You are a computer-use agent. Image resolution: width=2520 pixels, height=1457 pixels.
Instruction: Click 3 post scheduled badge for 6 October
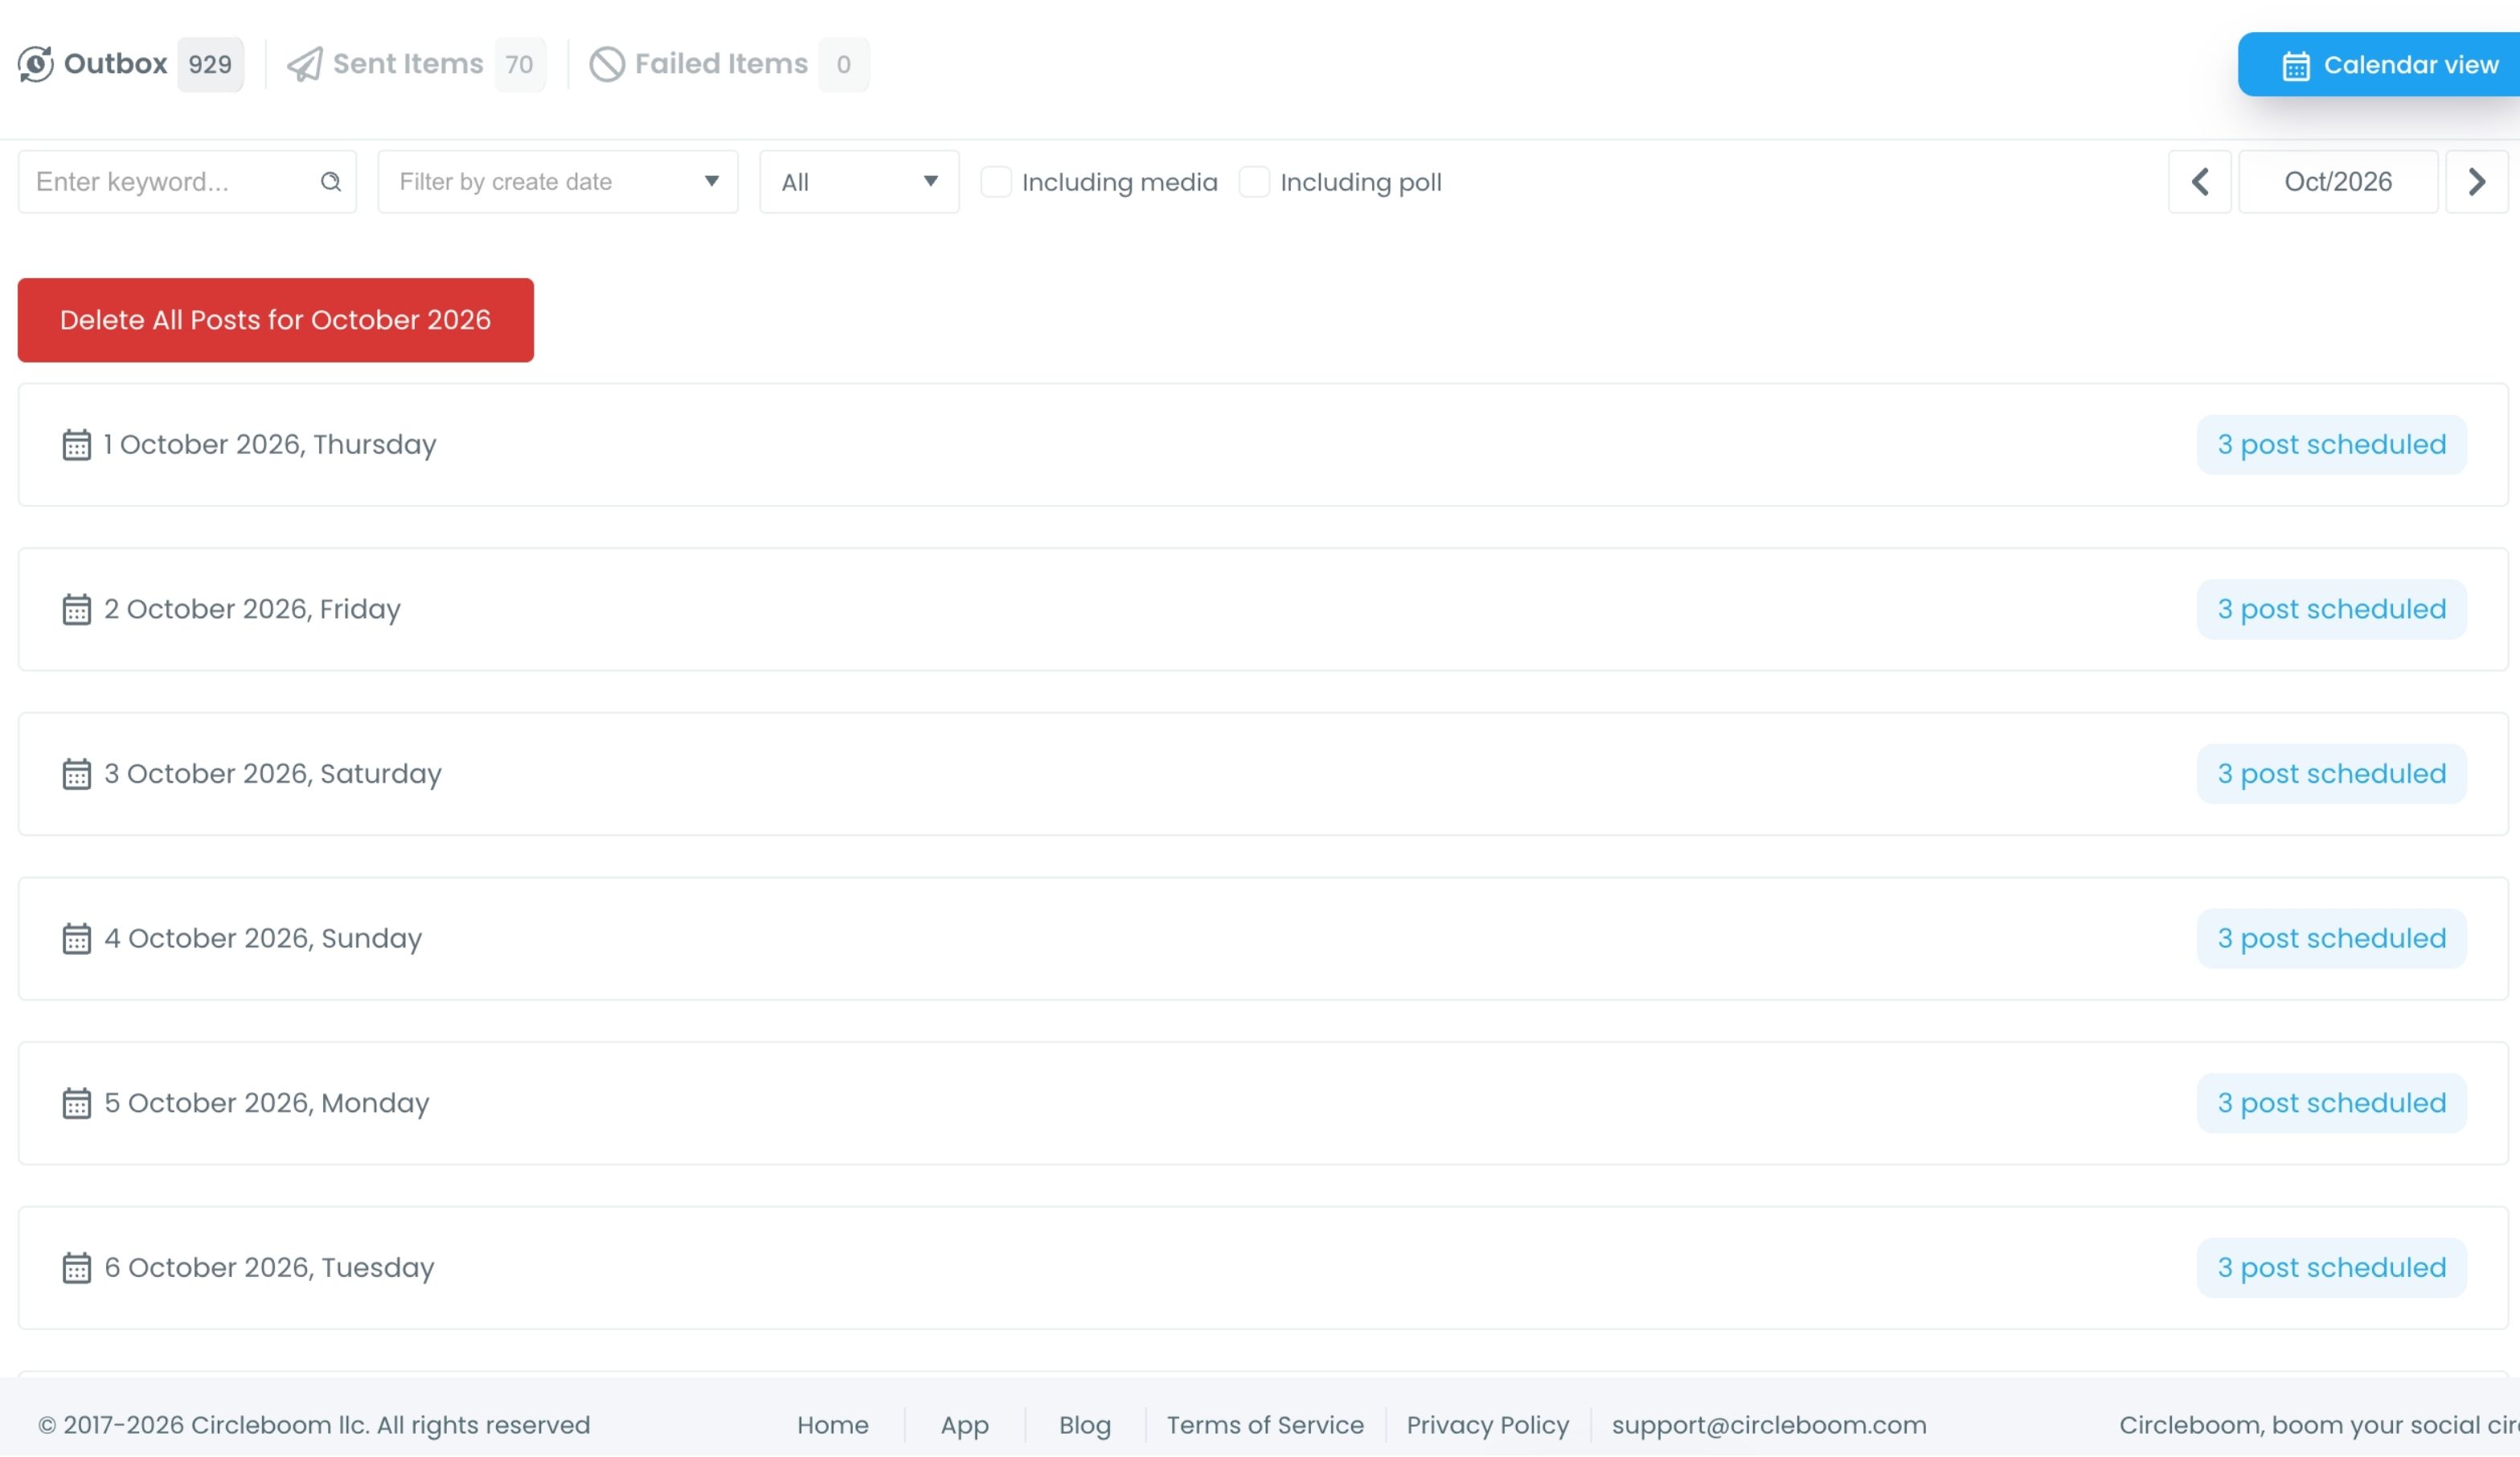[x=2331, y=1268]
